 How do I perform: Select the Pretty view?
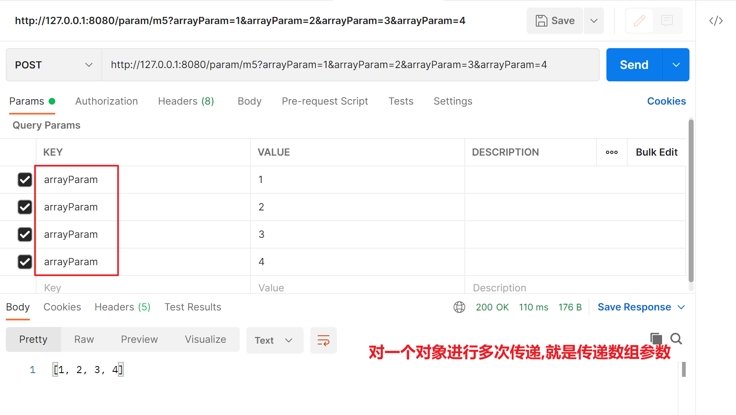[x=33, y=339]
